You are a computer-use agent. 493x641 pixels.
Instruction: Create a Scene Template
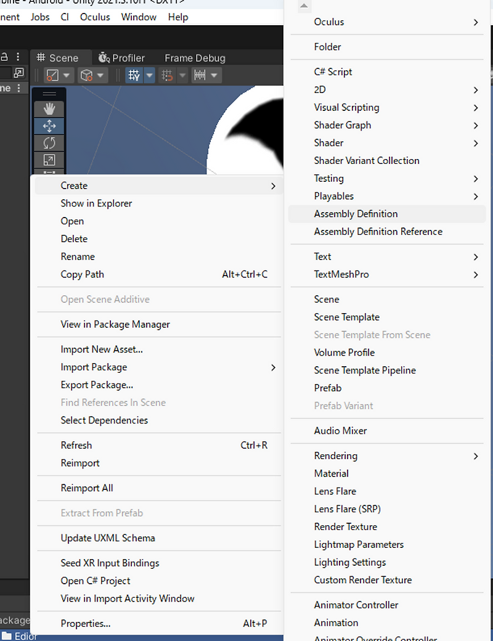click(x=387, y=317)
